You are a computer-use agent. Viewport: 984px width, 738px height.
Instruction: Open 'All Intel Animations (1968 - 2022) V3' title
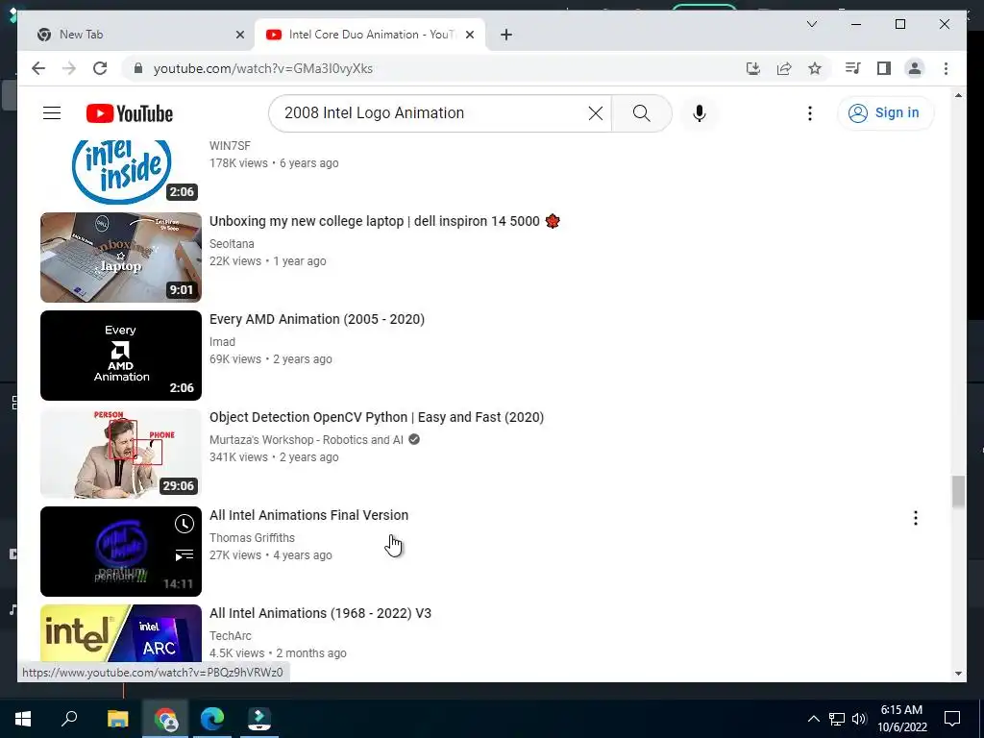click(320, 612)
